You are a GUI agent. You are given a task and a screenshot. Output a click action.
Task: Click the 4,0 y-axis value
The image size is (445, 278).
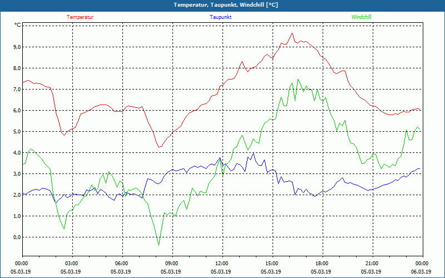pos(18,152)
